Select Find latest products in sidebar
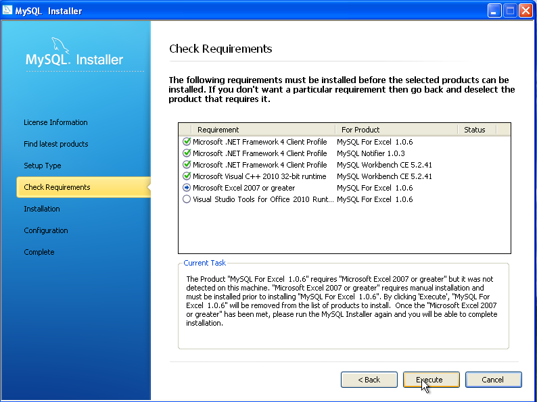 tap(56, 144)
